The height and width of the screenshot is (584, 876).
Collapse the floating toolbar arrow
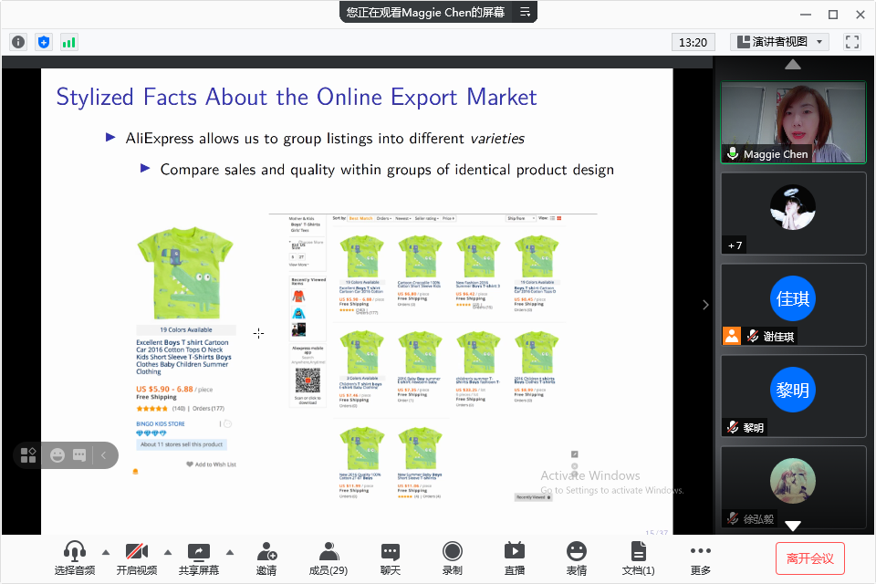(103, 455)
